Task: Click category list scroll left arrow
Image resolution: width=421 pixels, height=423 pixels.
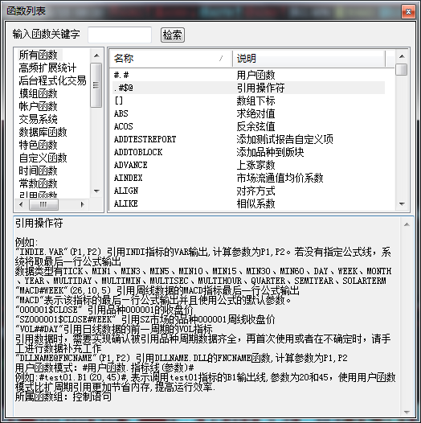Action: coord(21,205)
